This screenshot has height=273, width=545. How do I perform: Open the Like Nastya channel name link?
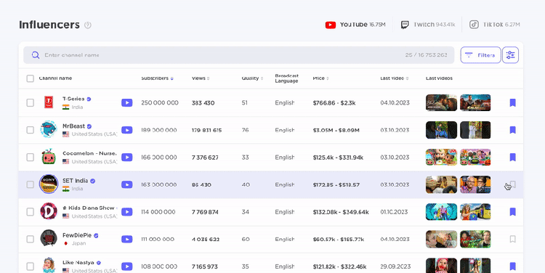(x=78, y=263)
